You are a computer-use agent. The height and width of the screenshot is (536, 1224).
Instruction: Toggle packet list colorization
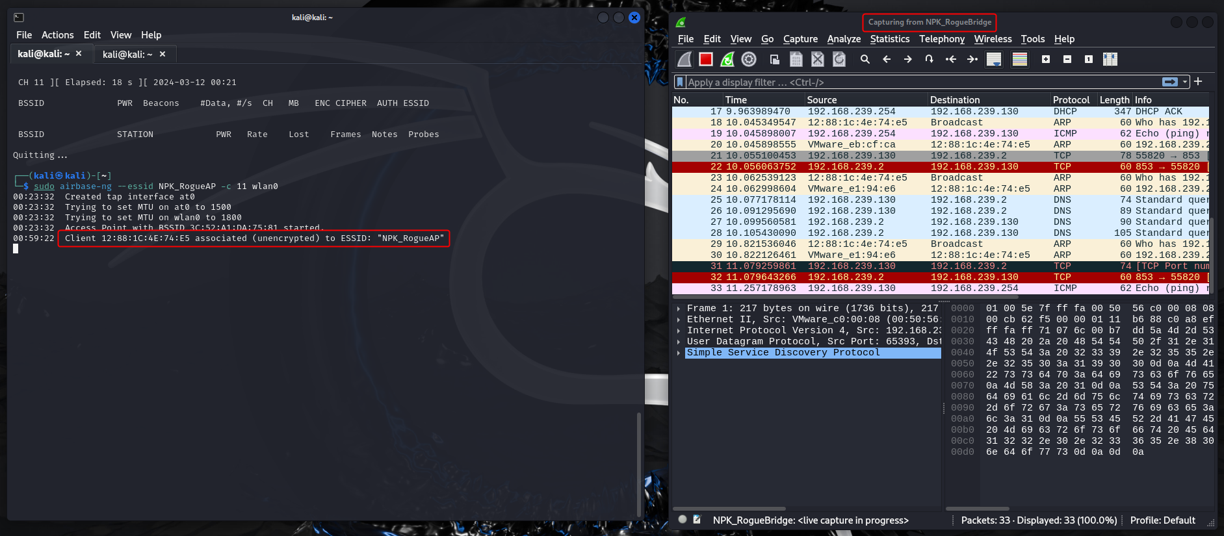click(x=1020, y=59)
